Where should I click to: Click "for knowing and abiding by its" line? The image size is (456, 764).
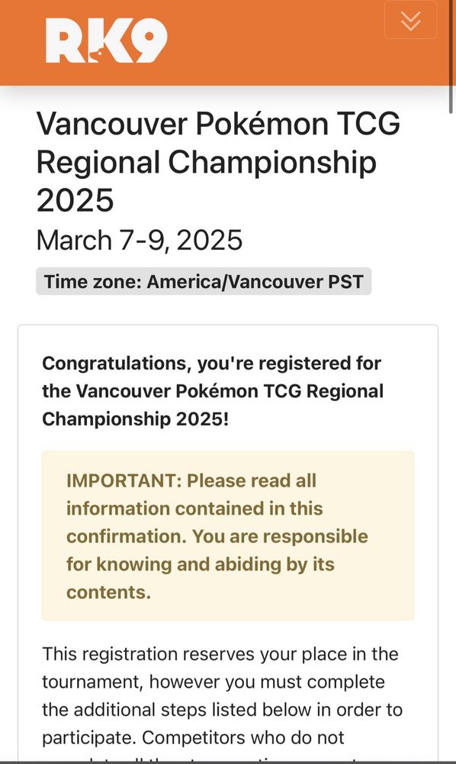click(x=201, y=565)
